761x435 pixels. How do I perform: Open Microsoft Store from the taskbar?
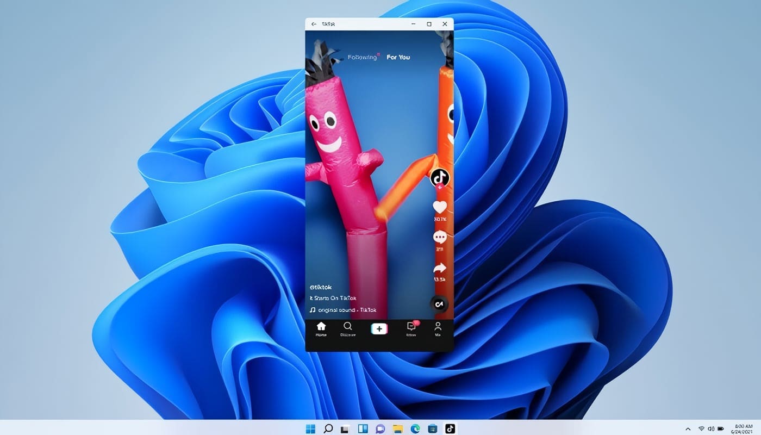point(432,428)
